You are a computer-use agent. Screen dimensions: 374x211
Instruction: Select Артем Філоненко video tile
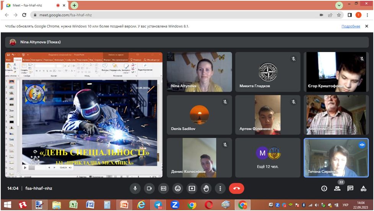tap(268, 115)
